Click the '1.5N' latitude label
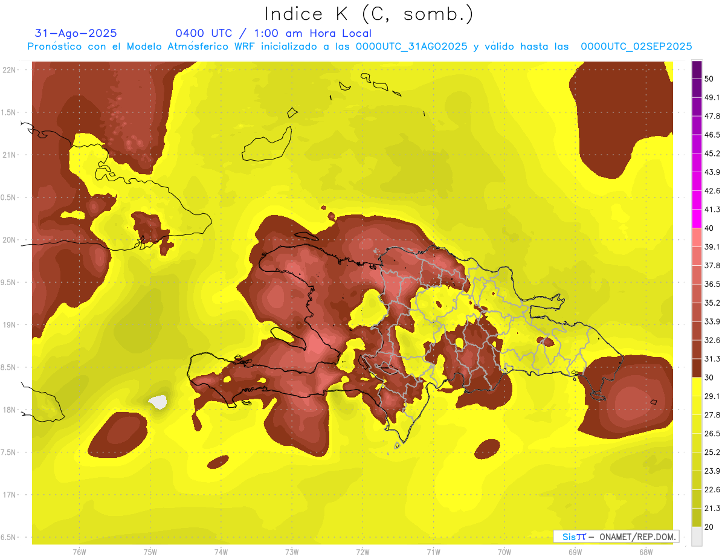Viewport: 725px width, 560px height. tap(9, 112)
